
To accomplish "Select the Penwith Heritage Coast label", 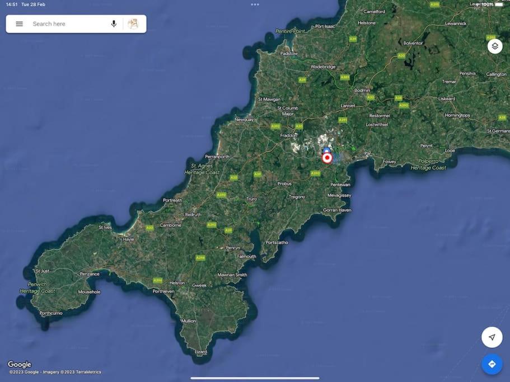I will pos(37,288).
